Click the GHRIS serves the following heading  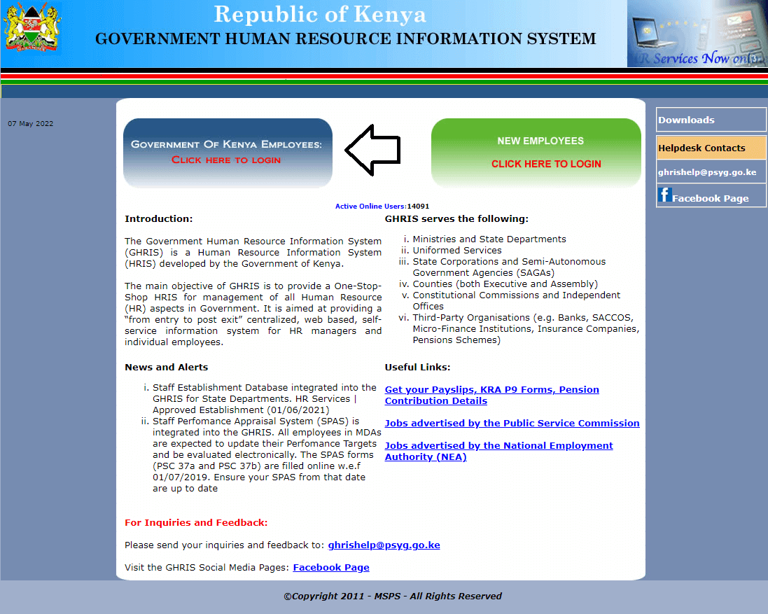pos(456,219)
